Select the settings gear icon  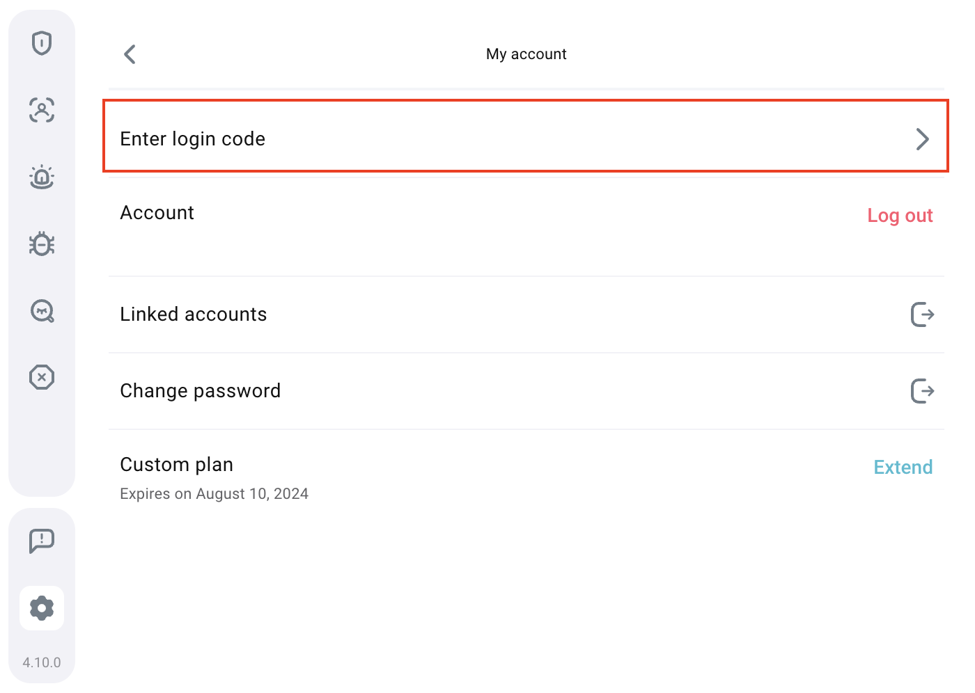click(x=42, y=607)
